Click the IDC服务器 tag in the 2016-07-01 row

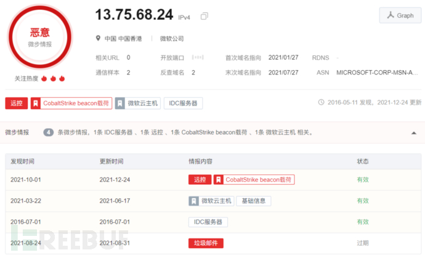(208, 222)
